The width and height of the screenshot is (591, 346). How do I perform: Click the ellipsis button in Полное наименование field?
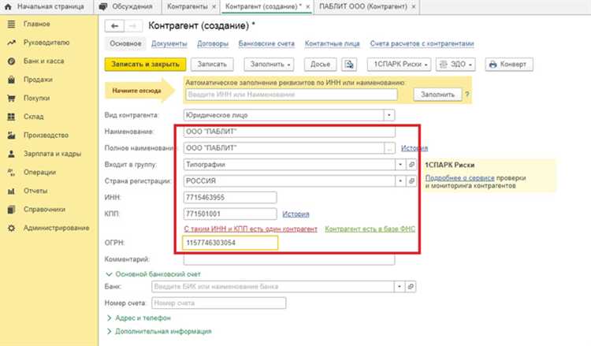click(x=389, y=148)
